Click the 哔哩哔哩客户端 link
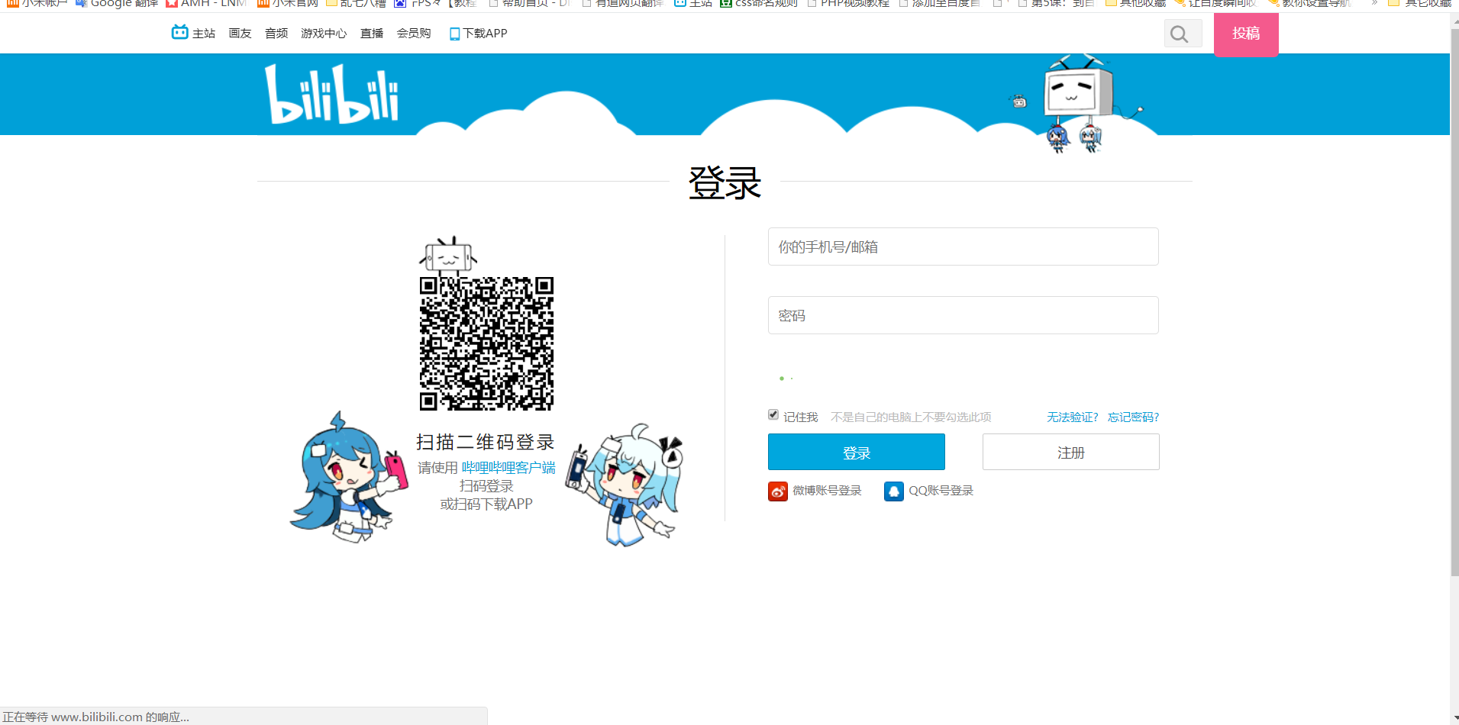 [508, 468]
